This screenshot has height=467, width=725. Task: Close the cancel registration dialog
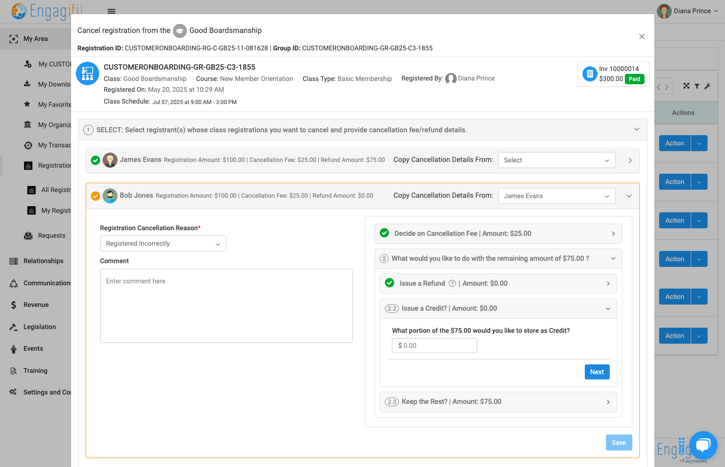coord(642,37)
